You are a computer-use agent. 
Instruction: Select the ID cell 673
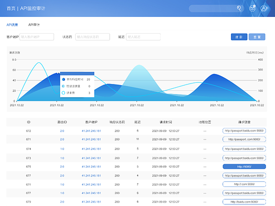[x=29, y=158]
